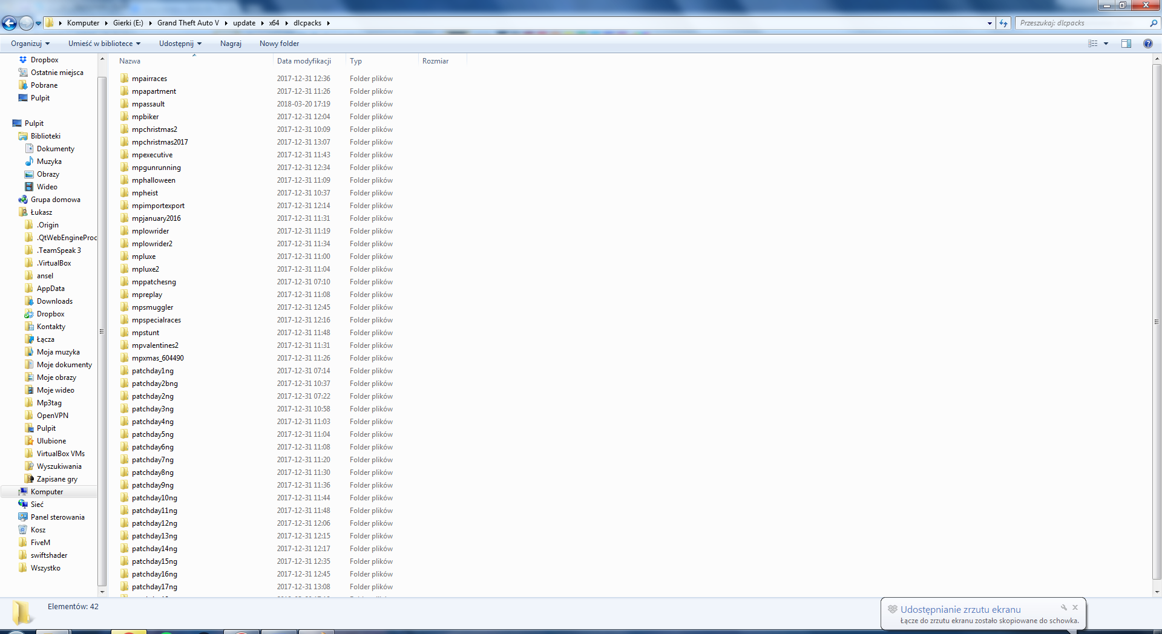The width and height of the screenshot is (1162, 634).
Task: Open the recent pages dropdown arrow
Action: (38, 23)
